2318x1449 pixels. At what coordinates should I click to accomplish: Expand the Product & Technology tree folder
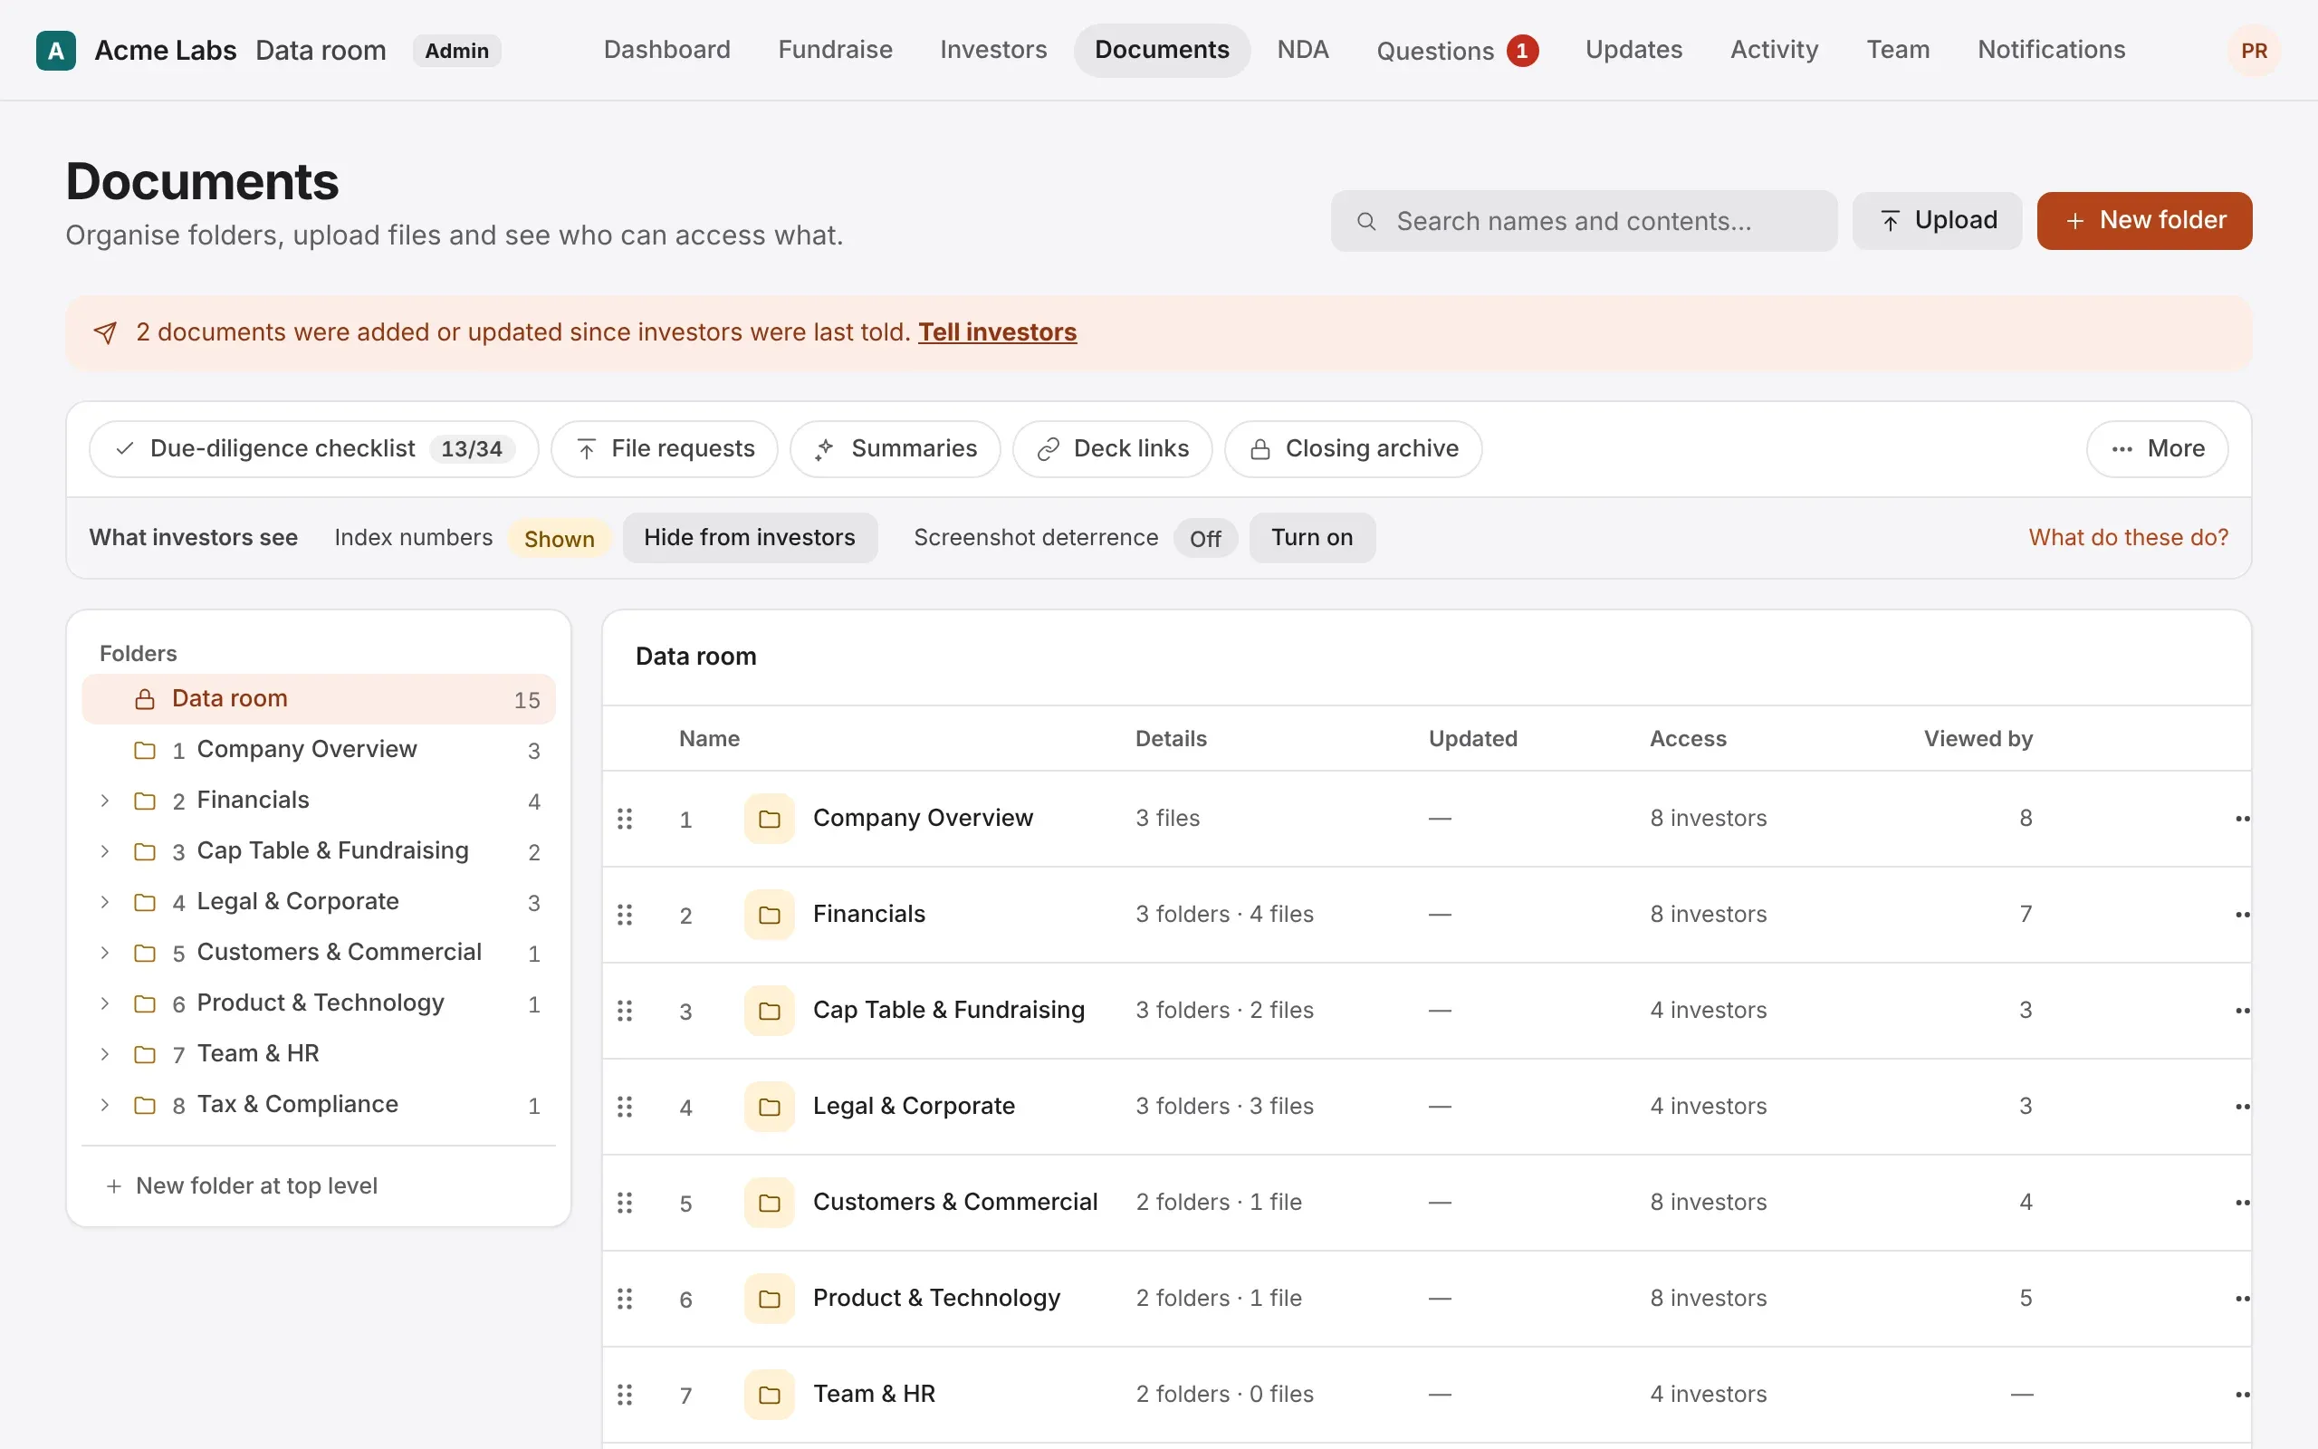(x=104, y=1003)
